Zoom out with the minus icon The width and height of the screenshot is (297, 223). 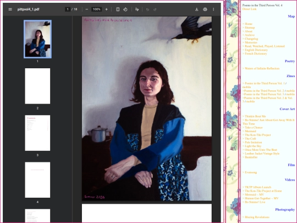(x=87, y=9)
